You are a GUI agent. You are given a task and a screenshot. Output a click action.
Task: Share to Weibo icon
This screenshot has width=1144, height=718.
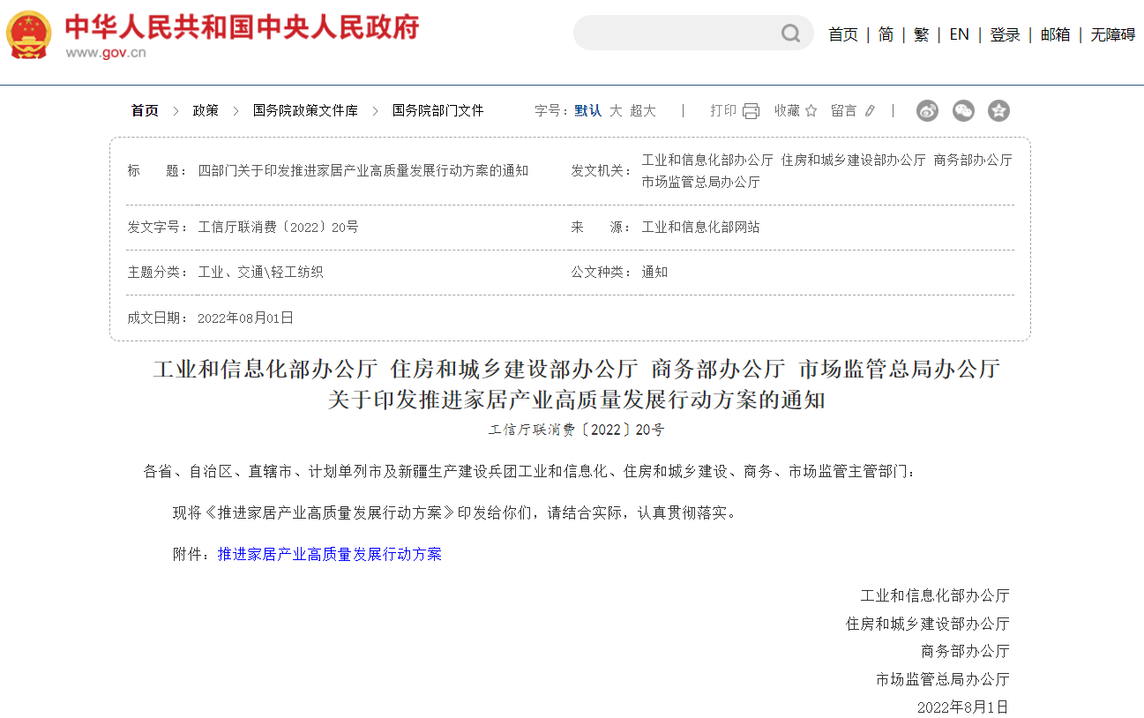point(928,110)
